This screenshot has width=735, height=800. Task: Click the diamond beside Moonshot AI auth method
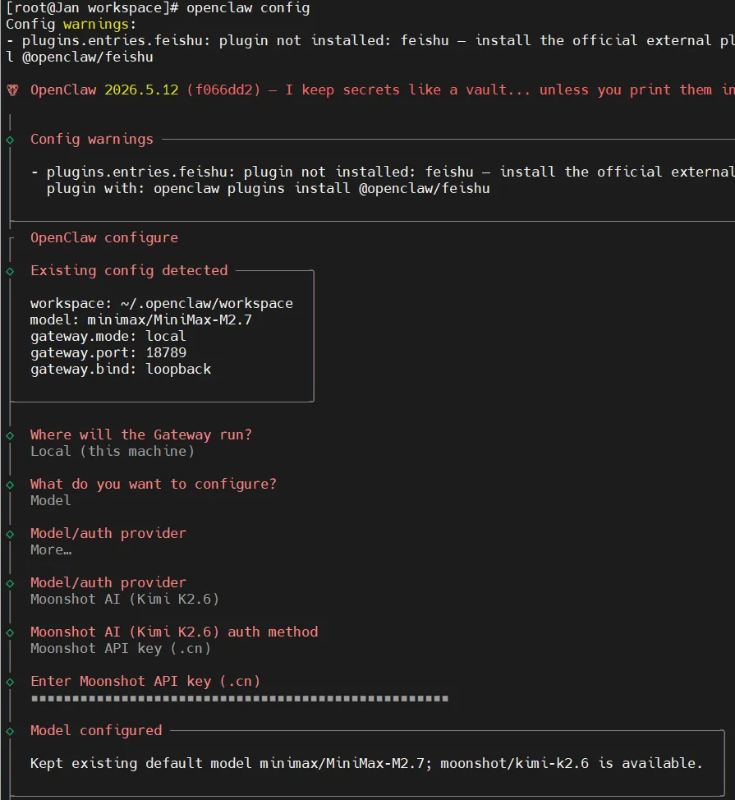click(10, 632)
